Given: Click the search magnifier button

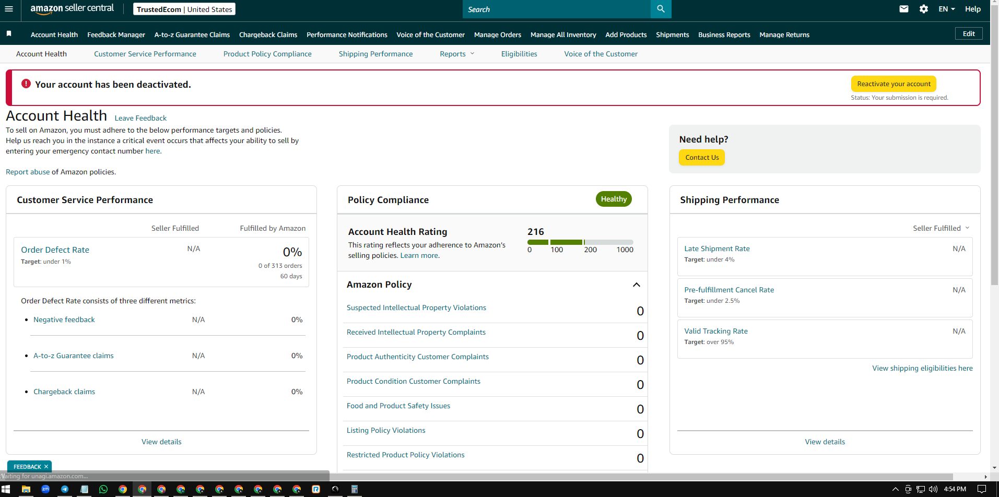Looking at the screenshot, I should (x=661, y=9).
